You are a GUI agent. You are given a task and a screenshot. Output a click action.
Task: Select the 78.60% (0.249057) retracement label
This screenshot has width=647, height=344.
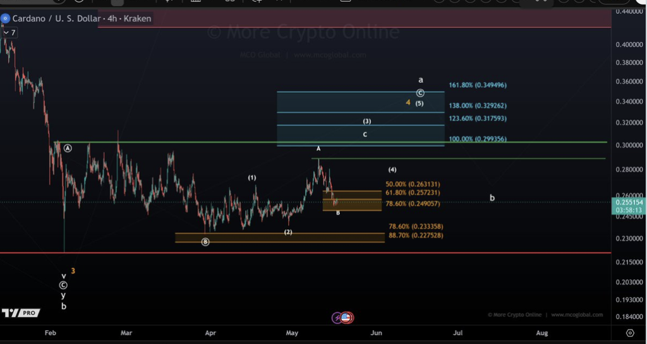[x=413, y=204]
